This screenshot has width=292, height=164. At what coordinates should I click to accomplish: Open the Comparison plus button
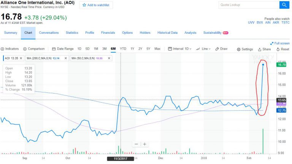pos(25,49)
